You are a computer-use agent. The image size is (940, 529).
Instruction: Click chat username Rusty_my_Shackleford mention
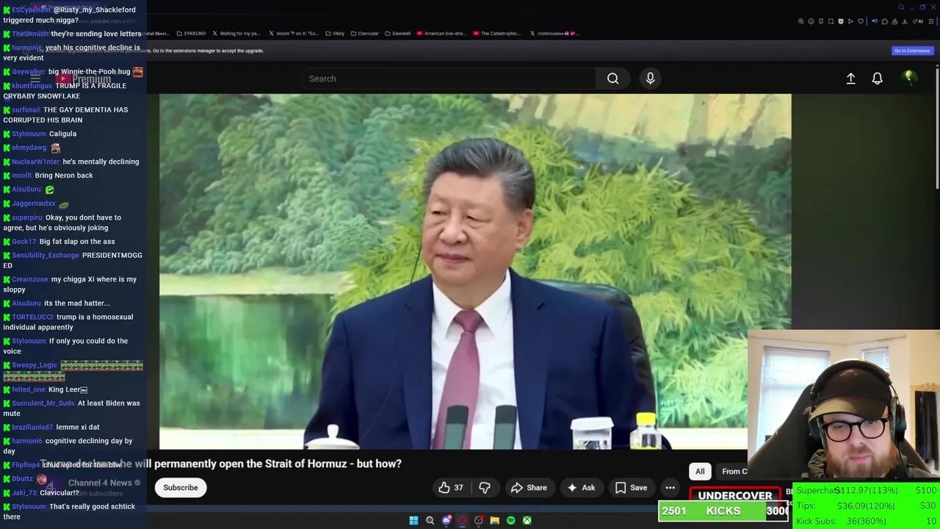click(x=95, y=10)
